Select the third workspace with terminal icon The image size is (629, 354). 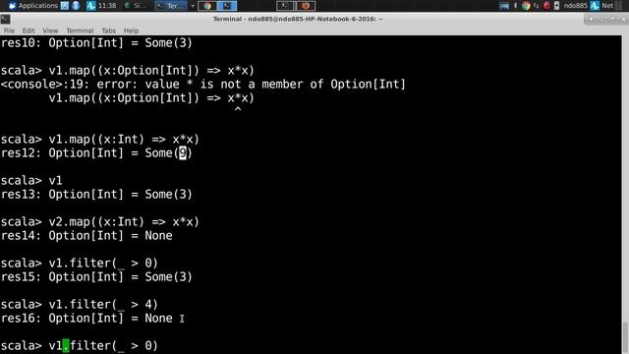[285, 6]
